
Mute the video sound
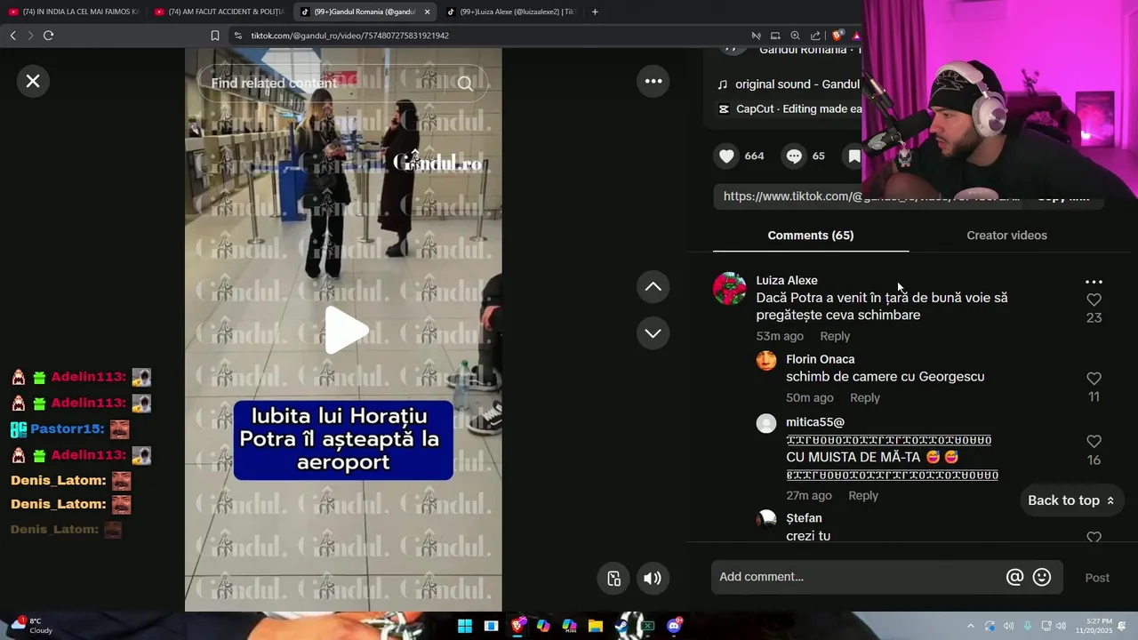(653, 579)
